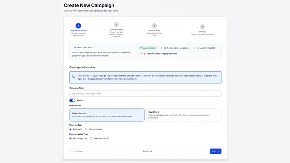Click the Settings step label
290x163 pixels.
tap(202, 32)
